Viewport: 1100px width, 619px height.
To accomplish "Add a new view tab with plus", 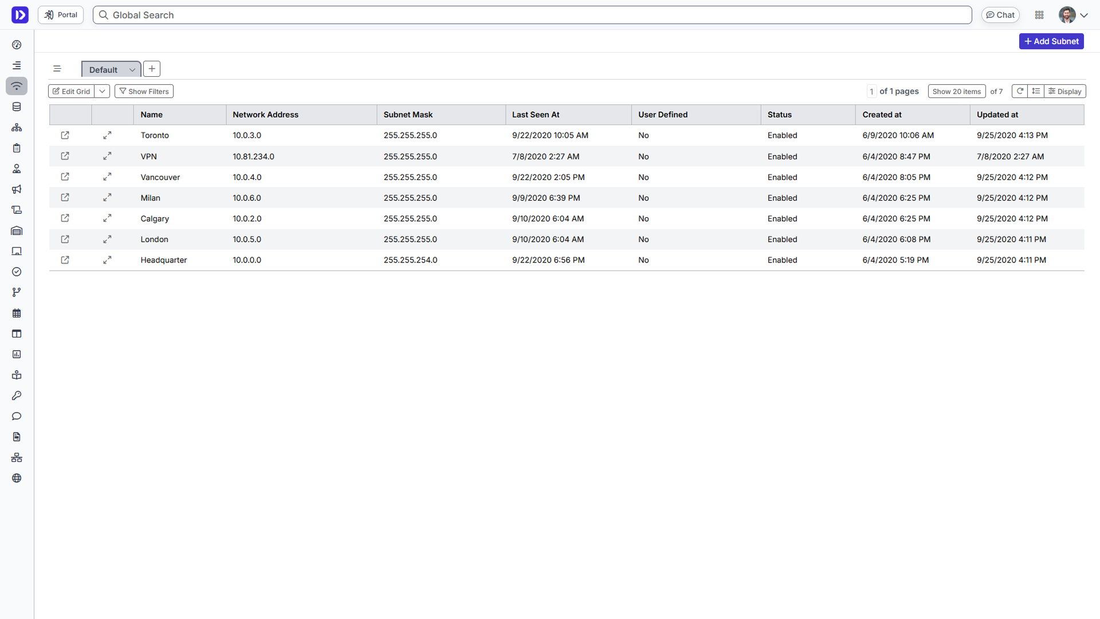I will click(x=152, y=69).
